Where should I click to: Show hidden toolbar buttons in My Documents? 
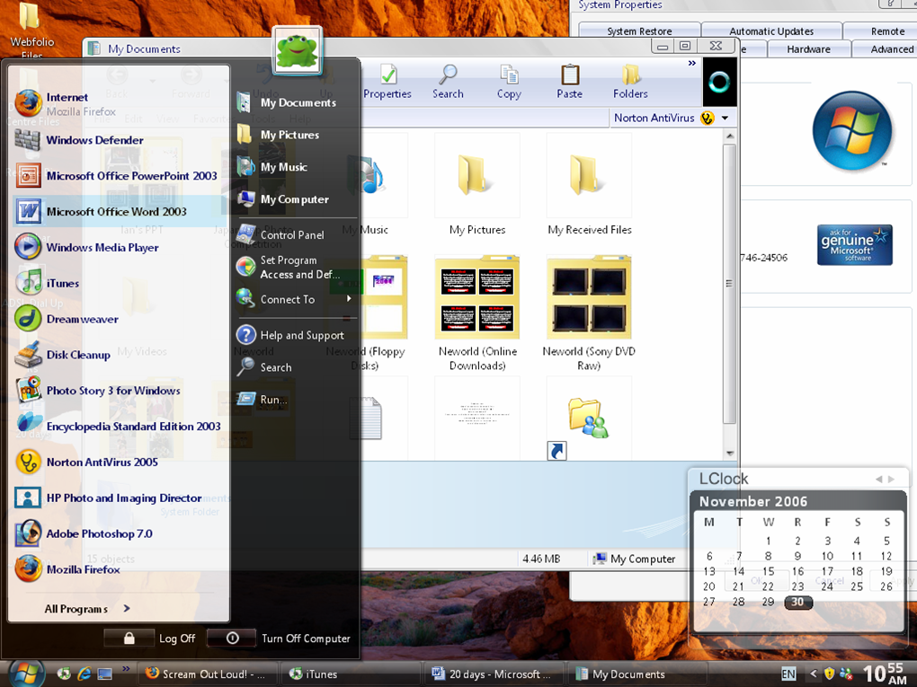692,63
